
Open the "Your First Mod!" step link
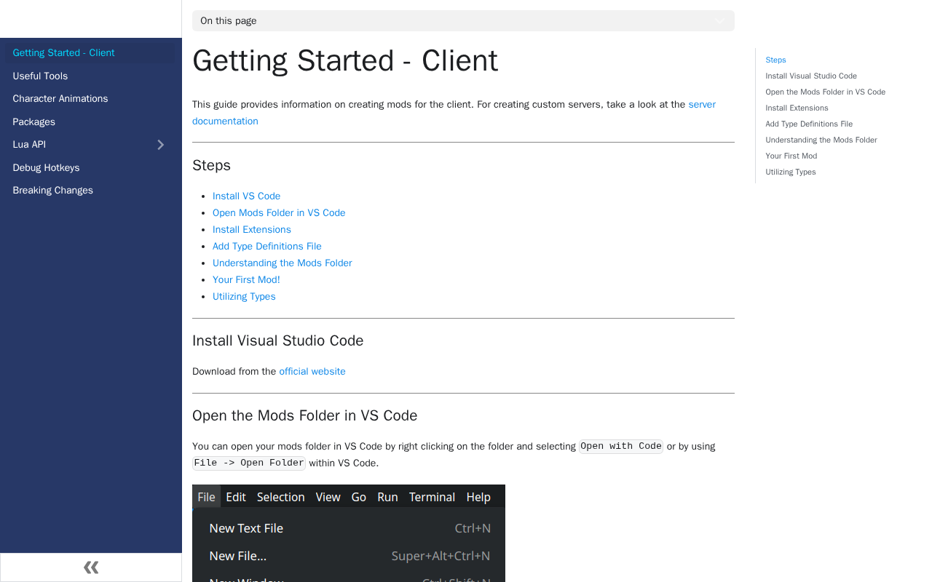[x=246, y=280]
